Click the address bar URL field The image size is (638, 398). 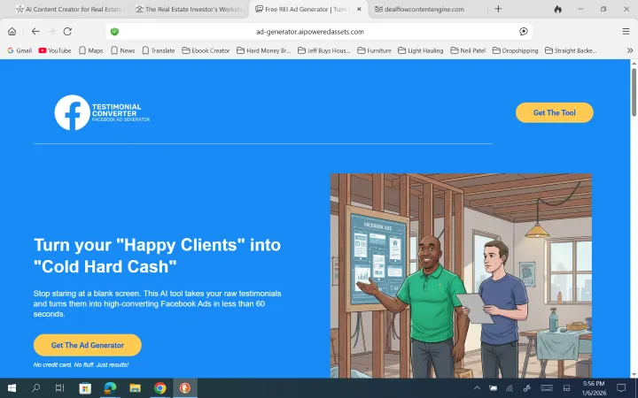coord(310,32)
